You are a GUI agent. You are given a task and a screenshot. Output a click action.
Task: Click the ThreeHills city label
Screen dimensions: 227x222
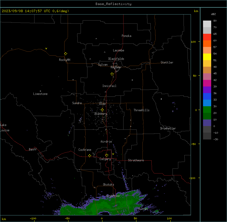(x=141, y=110)
